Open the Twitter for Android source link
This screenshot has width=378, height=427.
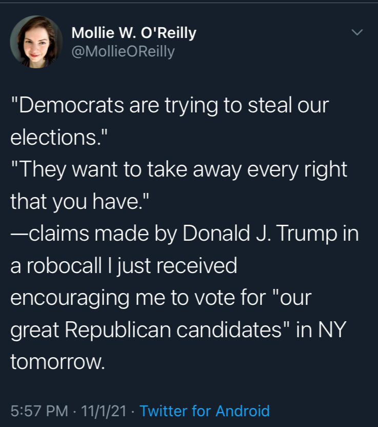(x=204, y=411)
